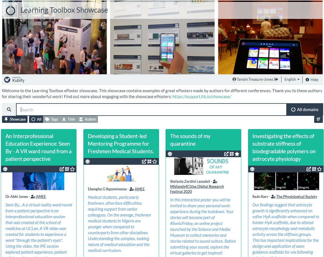Toggle the Tags search filter
324x257 pixels.
tap(51, 119)
